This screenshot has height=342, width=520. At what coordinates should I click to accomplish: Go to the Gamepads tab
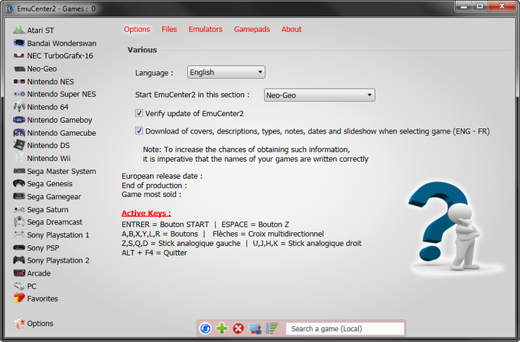(252, 29)
